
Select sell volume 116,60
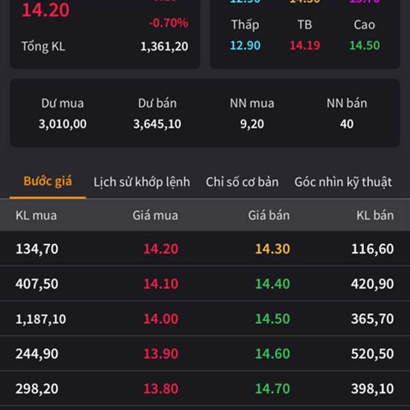tap(372, 249)
